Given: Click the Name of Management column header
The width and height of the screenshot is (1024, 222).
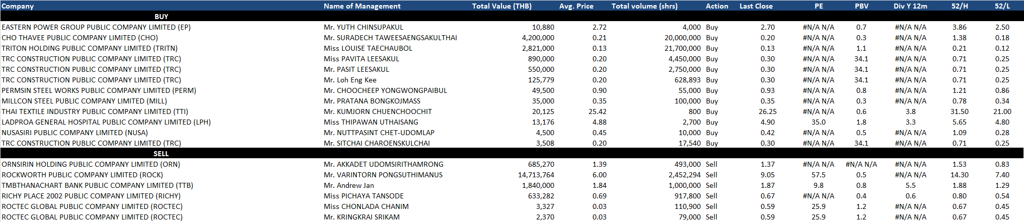Looking at the screenshot, I should click(362, 6).
